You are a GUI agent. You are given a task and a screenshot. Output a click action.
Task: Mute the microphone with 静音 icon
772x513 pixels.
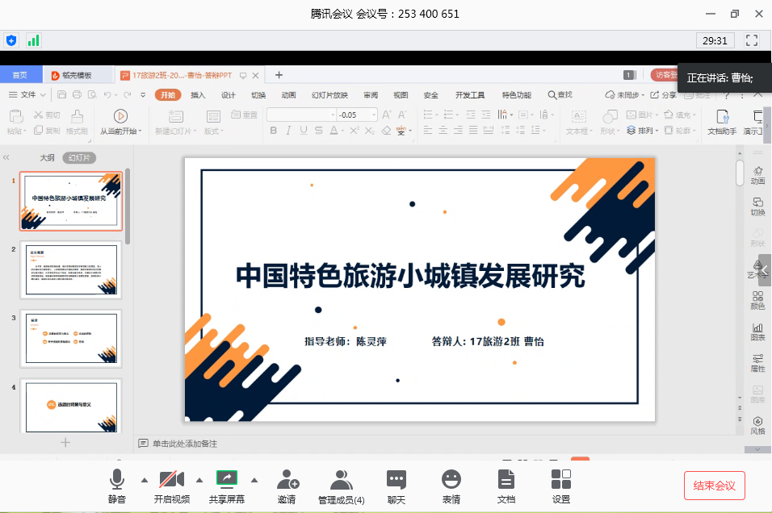tap(117, 480)
